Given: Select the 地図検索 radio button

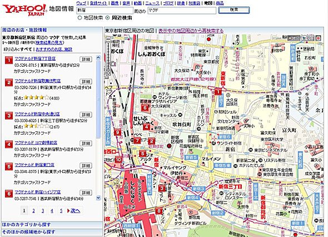Looking at the screenshot, I should coord(79,18).
